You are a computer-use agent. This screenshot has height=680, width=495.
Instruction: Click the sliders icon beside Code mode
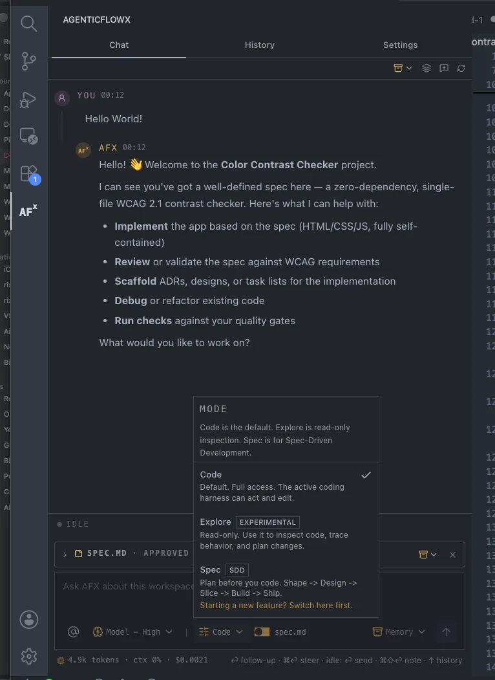click(204, 632)
